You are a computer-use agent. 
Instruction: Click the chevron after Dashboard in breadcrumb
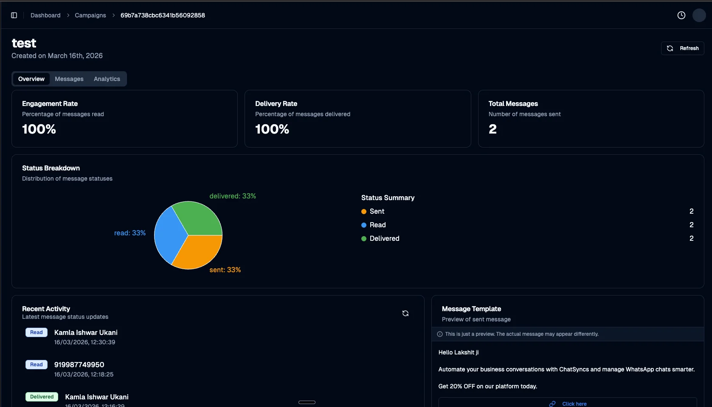tap(68, 15)
